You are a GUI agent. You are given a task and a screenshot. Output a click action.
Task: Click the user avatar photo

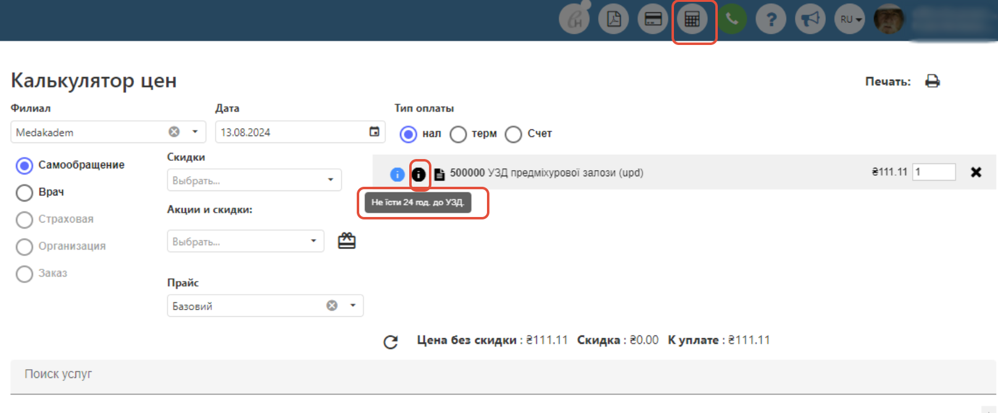click(889, 19)
